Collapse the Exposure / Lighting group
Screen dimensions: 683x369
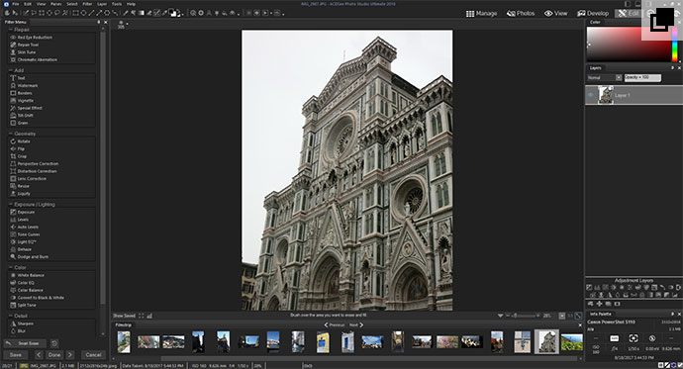click(11, 204)
